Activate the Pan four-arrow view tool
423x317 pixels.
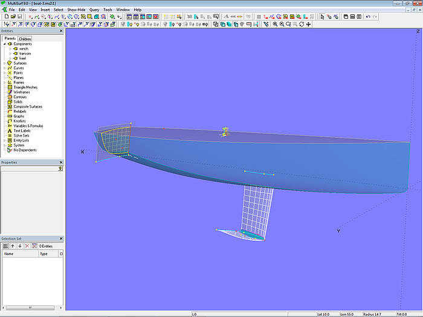click(309, 24)
